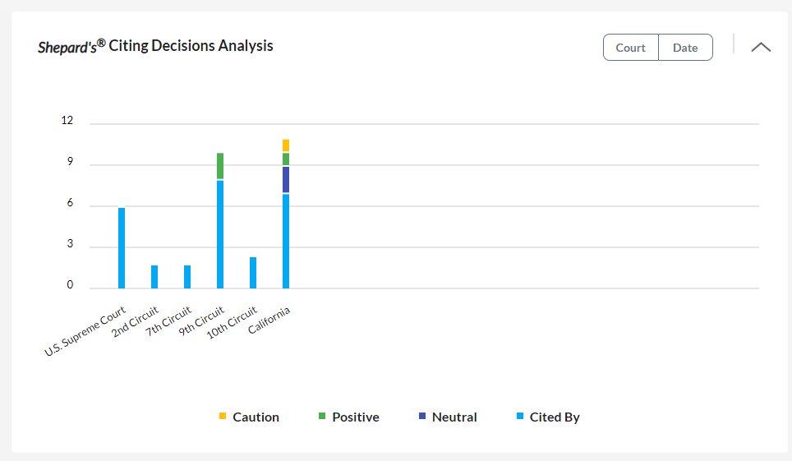Viewport: 792px width, 461px height.
Task: Click the 9th Circuit blue Cited By segment
Action: pos(220,234)
